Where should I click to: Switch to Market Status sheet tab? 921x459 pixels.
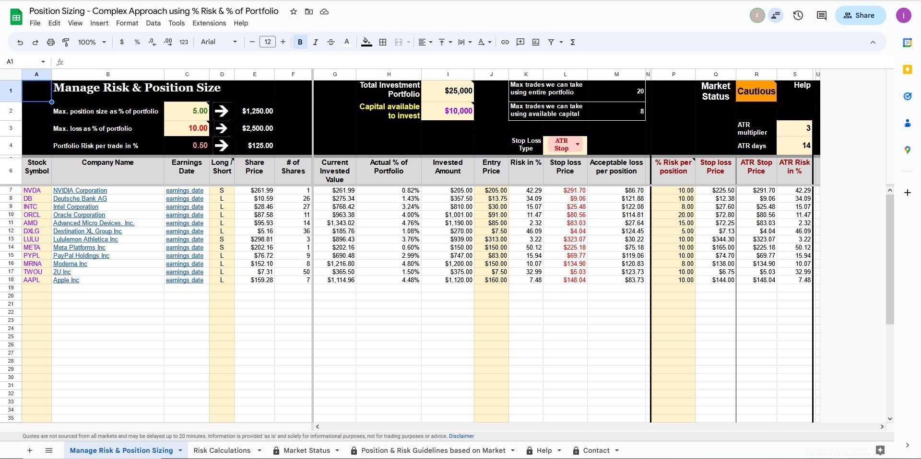(x=307, y=450)
